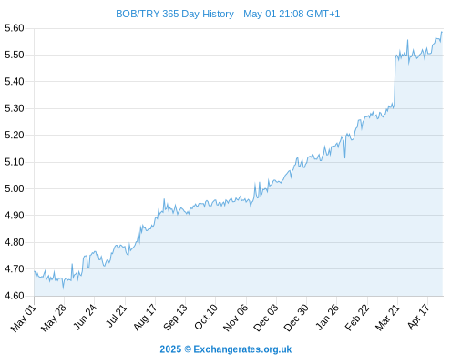Select the Feb 22 x-axis date label
The width and height of the screenshot is (451, 364).
point(357,318)
